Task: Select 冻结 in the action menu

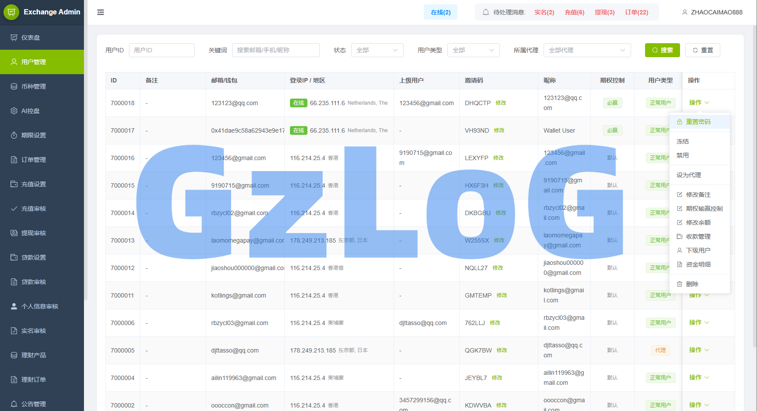Action: pos(699,141)
